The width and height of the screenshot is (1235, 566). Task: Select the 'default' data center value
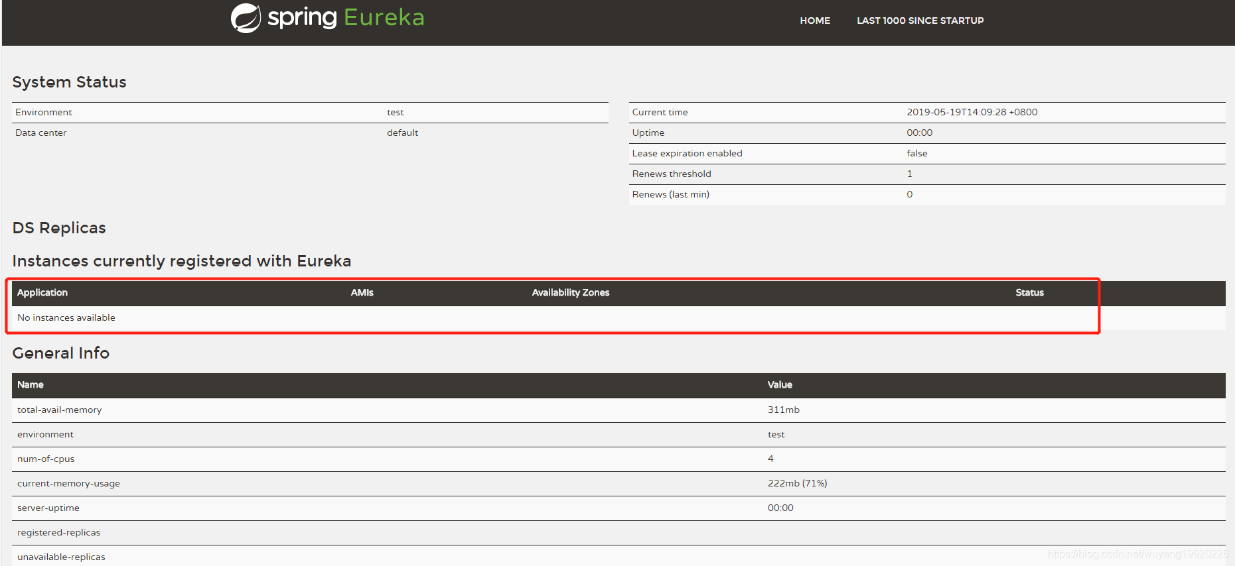click(402, 133)
